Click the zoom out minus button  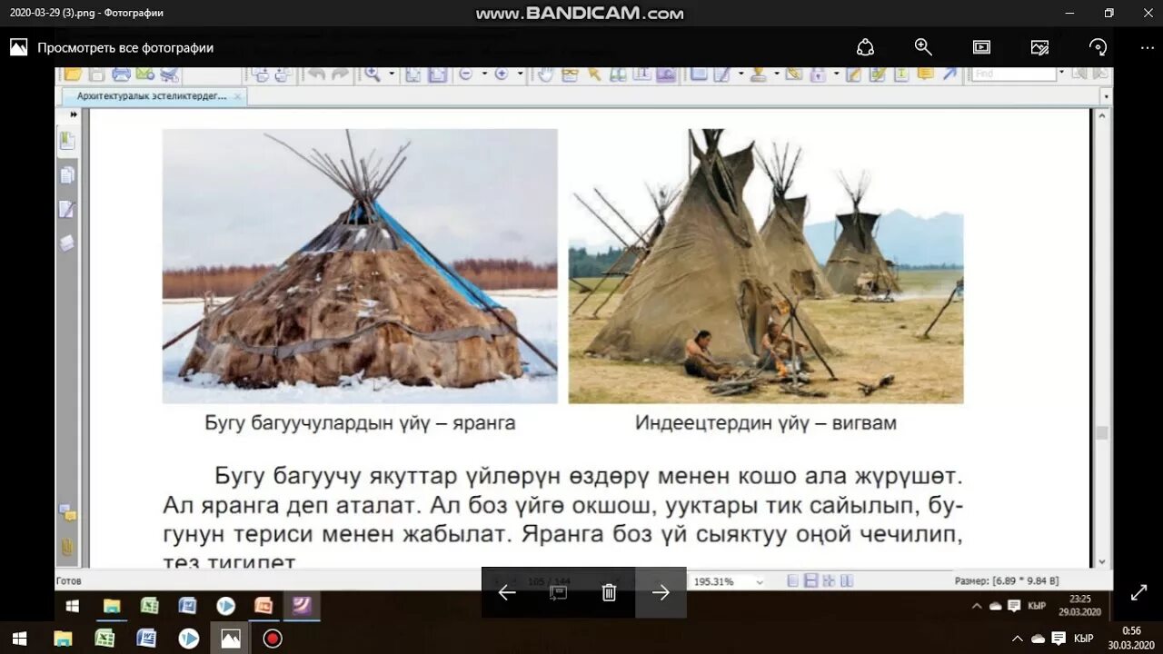465,74
